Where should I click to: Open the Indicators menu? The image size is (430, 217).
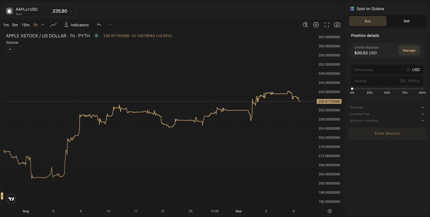76,25
